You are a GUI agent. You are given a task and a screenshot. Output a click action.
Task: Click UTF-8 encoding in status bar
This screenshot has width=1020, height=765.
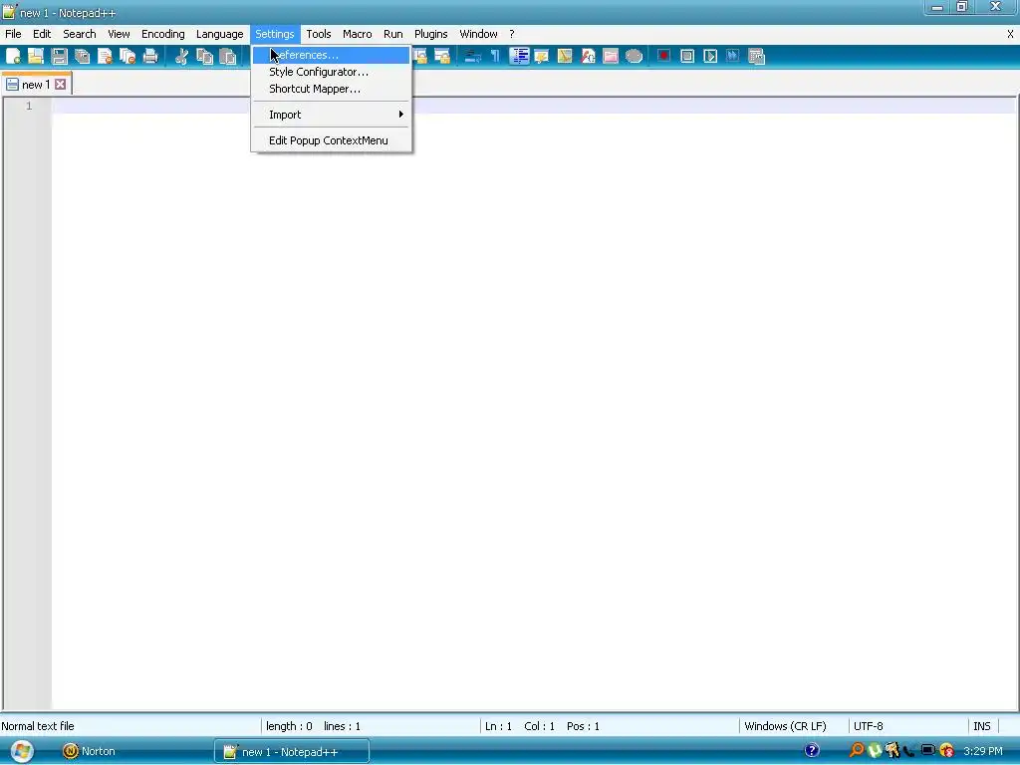click(x=869, y=726)
